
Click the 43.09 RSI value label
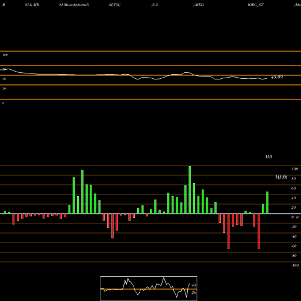(277, 77)
